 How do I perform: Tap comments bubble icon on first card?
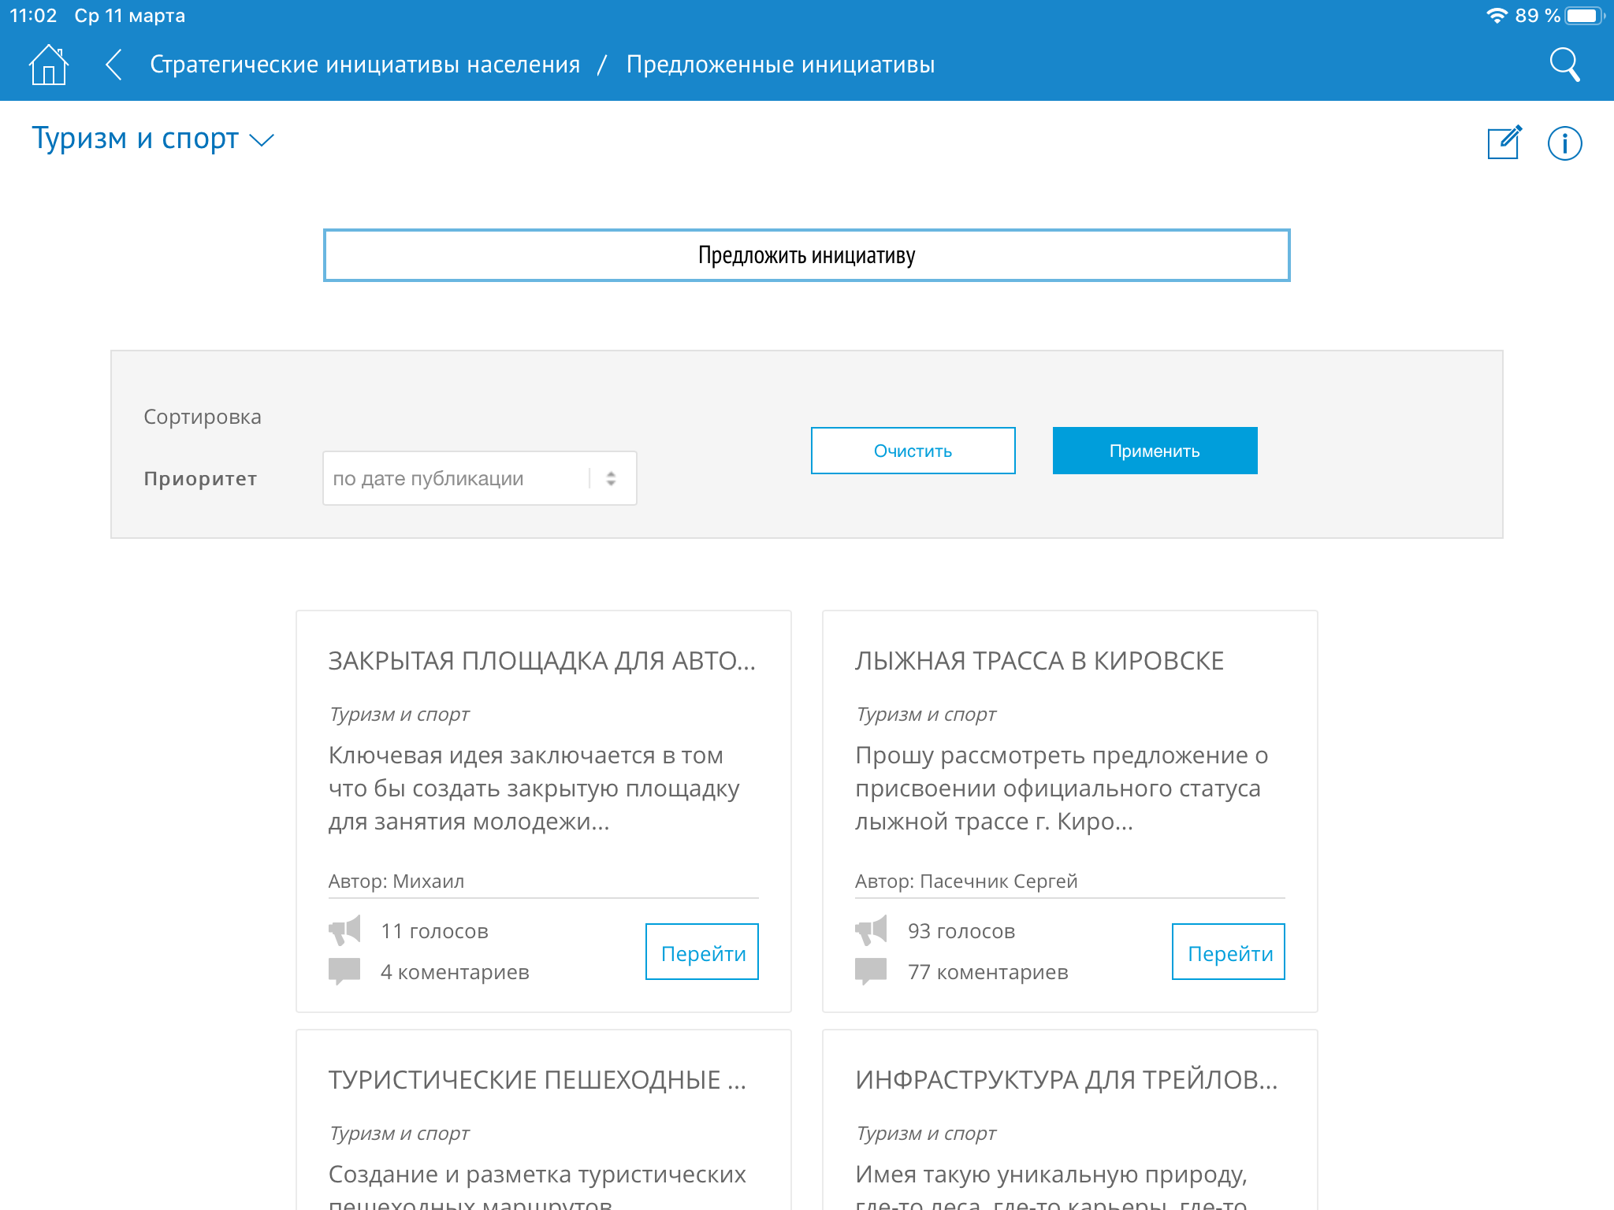pyautogui.click(x=344, y=971)
